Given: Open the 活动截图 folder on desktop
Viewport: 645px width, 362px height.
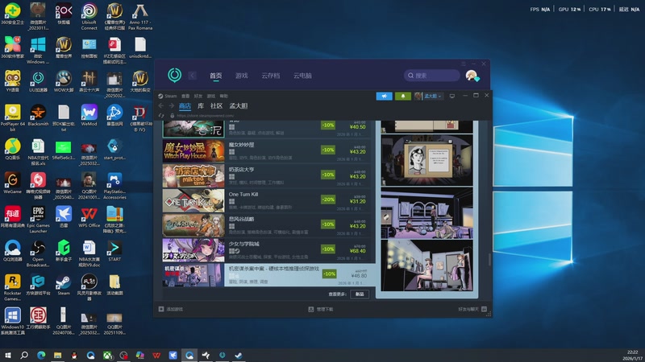Looking at the screenshot, I should (114, 285).
